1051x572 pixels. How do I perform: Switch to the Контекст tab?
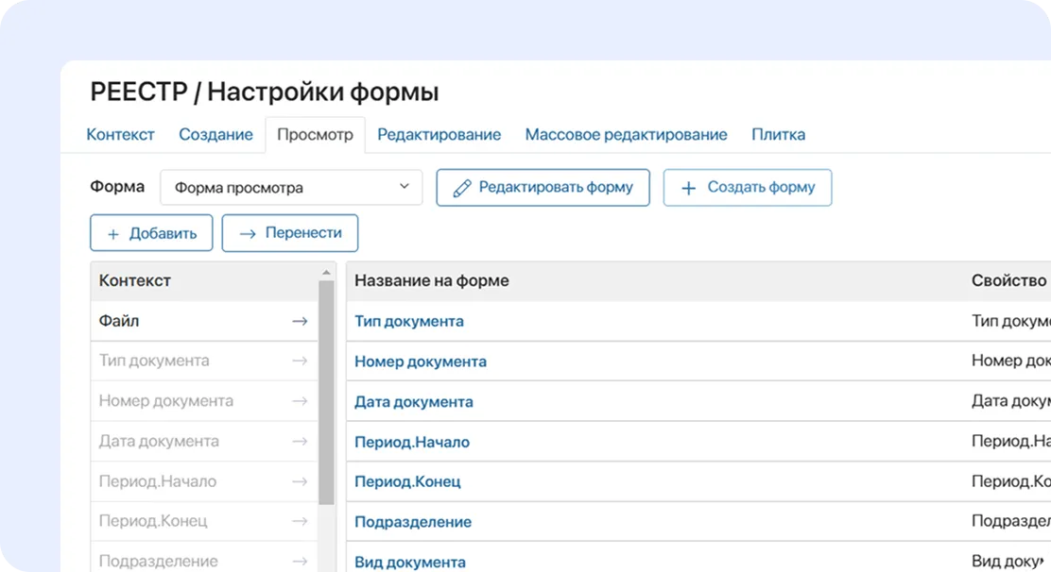coord(120,134)
